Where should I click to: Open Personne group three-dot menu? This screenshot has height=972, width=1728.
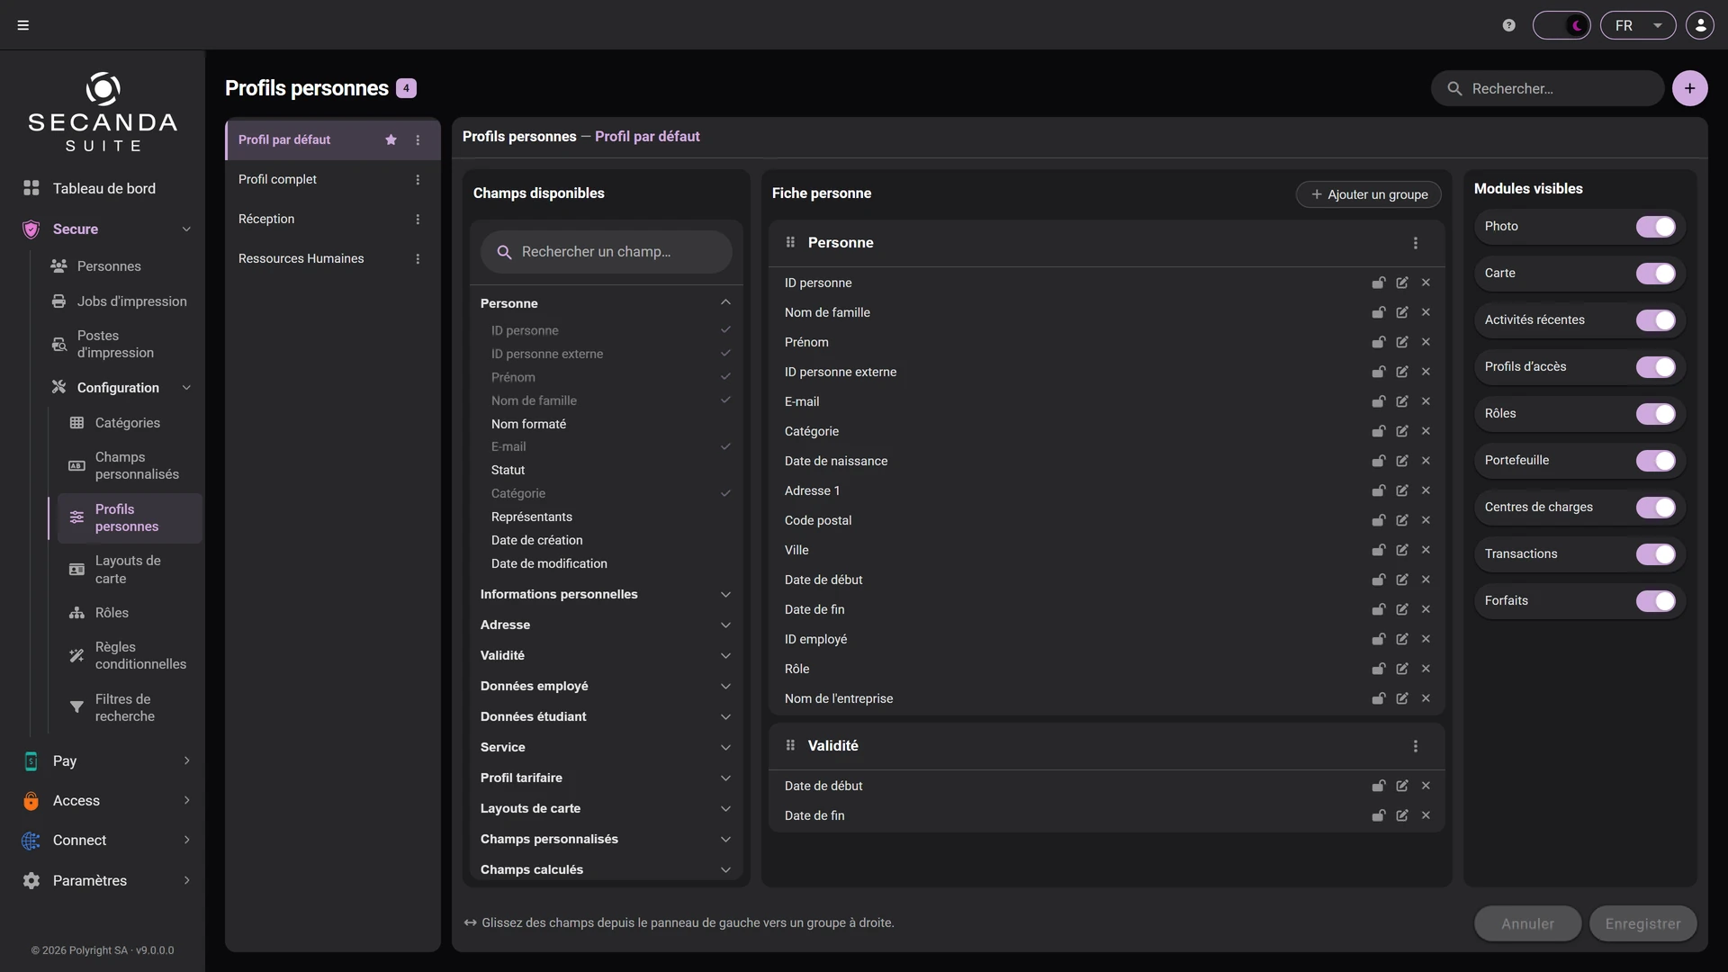click(1416, 243)
